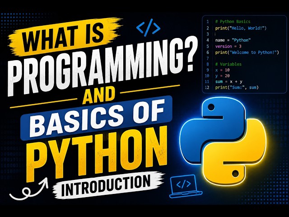Click the code line name = "Python"
289x217 pixels.
coord(233,40)
